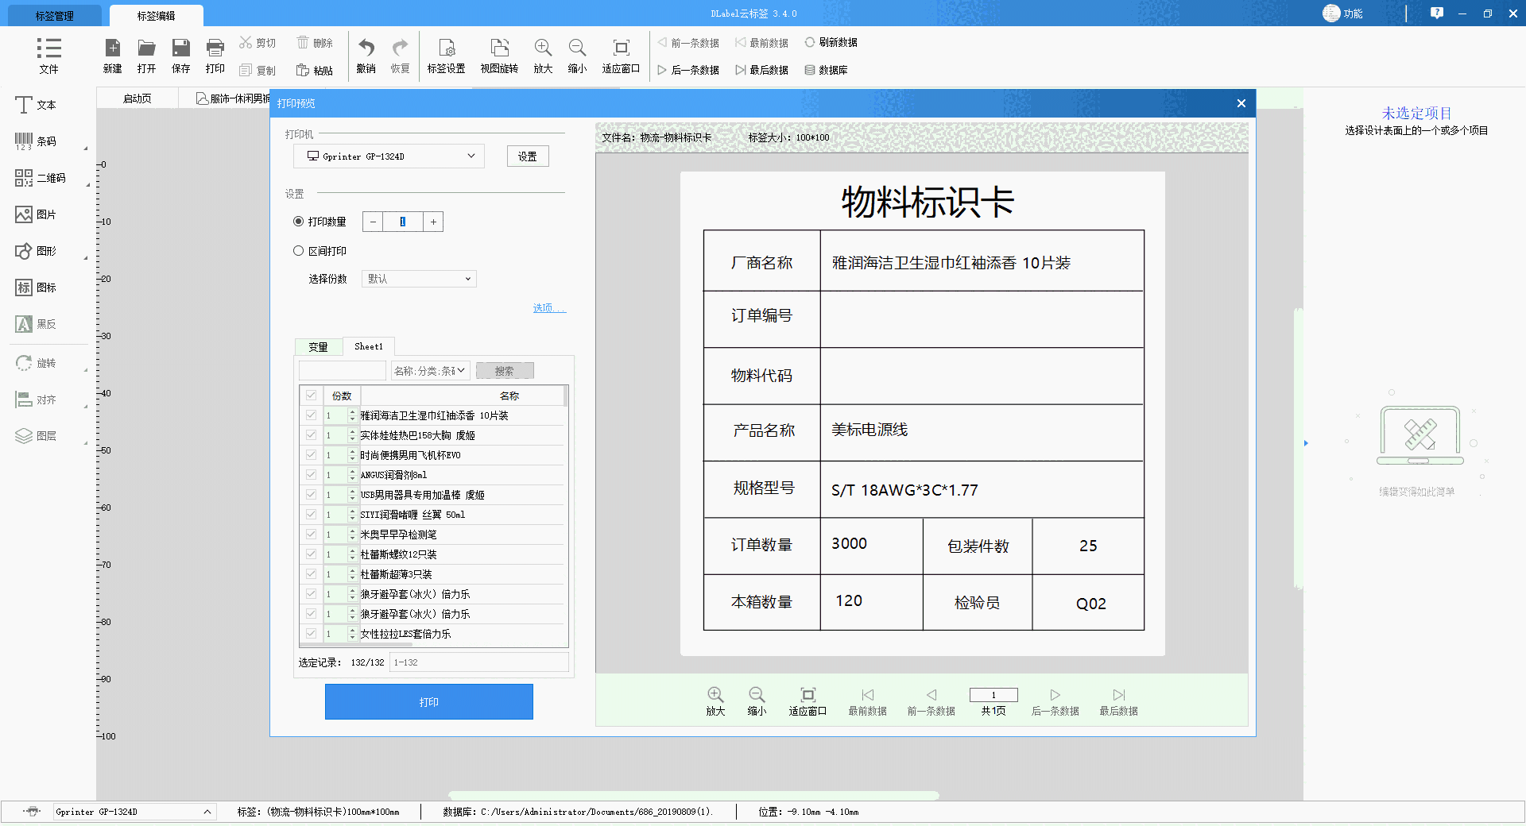Open the 名称:分类 search field dropdown

(x=429, y=369)
